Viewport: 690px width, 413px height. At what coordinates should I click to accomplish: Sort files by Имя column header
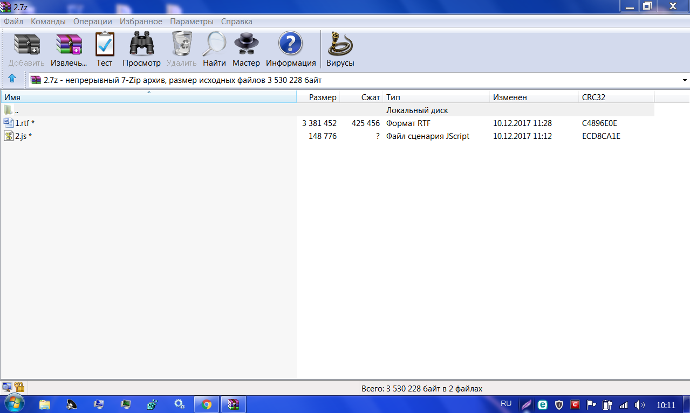pos(149,97)
